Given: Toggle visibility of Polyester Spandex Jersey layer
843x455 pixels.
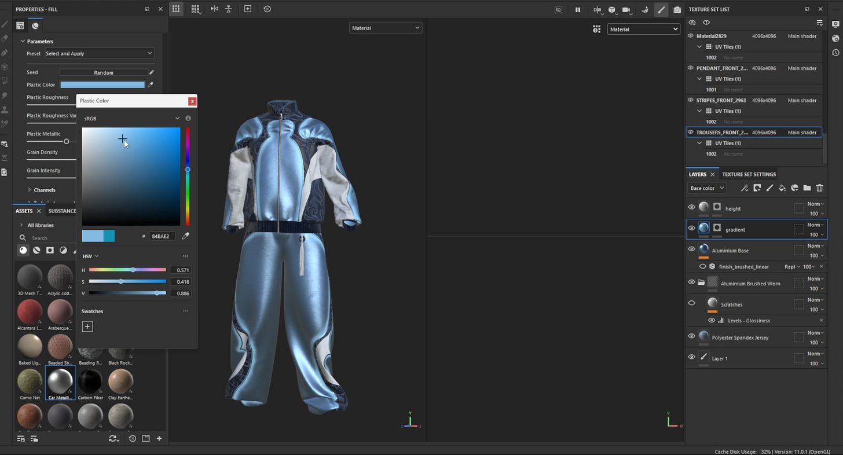Looking at the screenshot, I should [x=691, y=336].
